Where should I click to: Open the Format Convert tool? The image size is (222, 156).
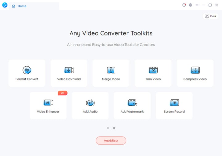(x=27, y=73)
